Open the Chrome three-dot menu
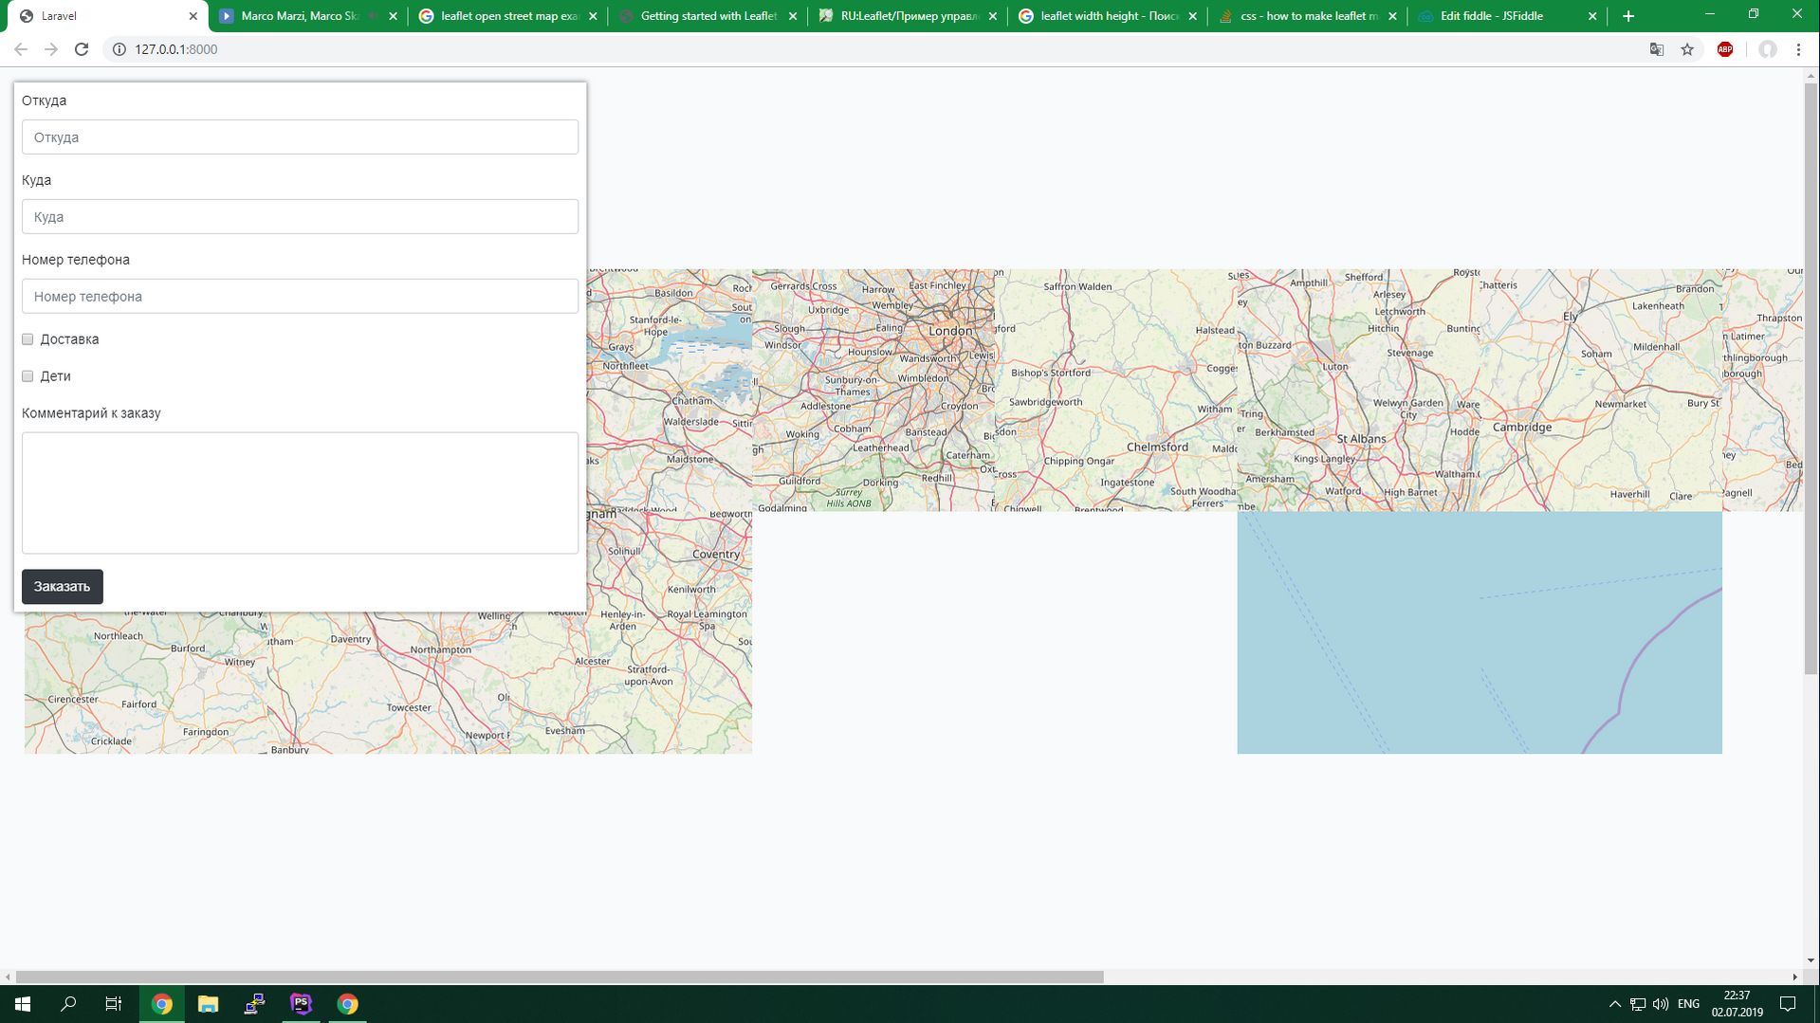The image size is (1820, 1023). tap(1799, 49)
